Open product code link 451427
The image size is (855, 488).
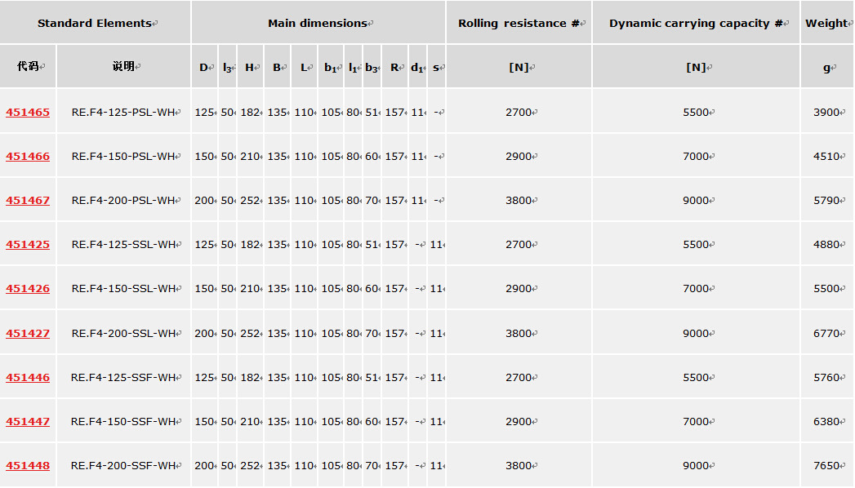28,334
